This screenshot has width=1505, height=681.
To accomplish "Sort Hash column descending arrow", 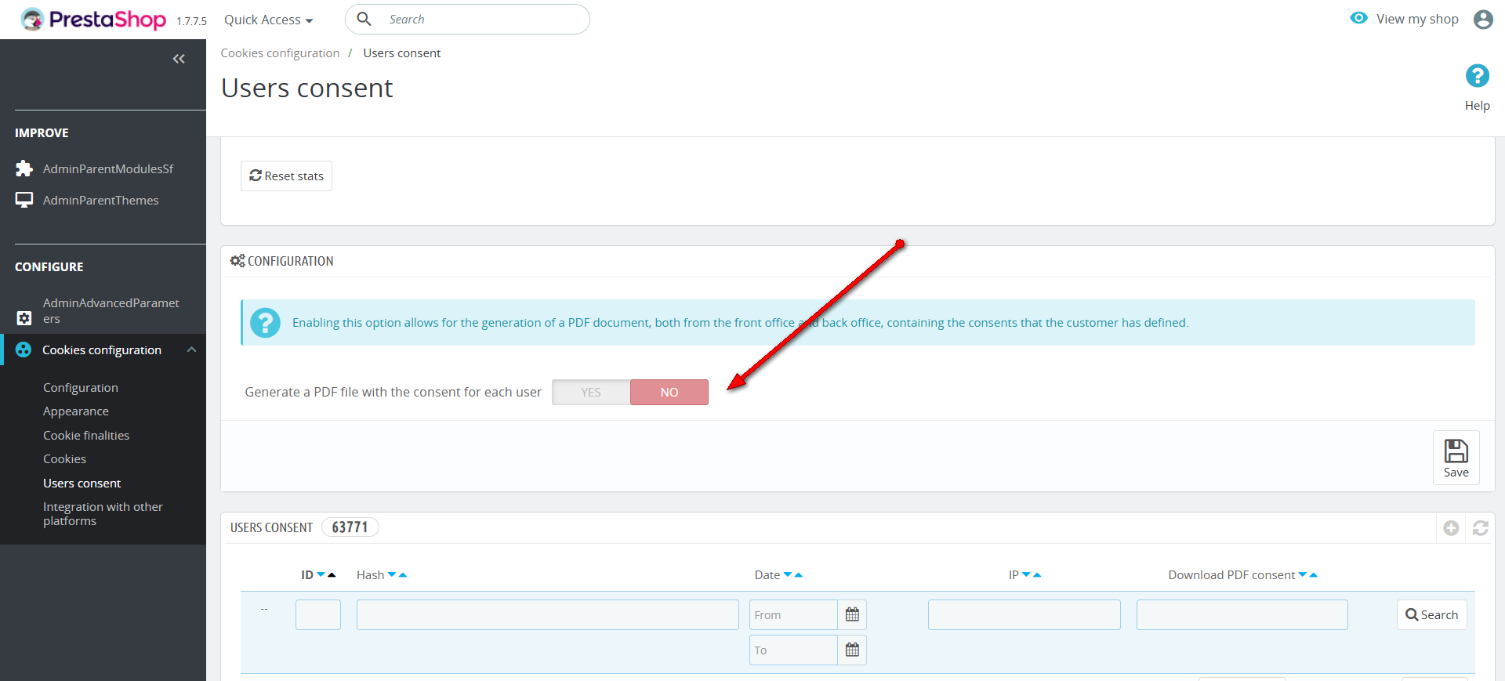I will point(392,575).
